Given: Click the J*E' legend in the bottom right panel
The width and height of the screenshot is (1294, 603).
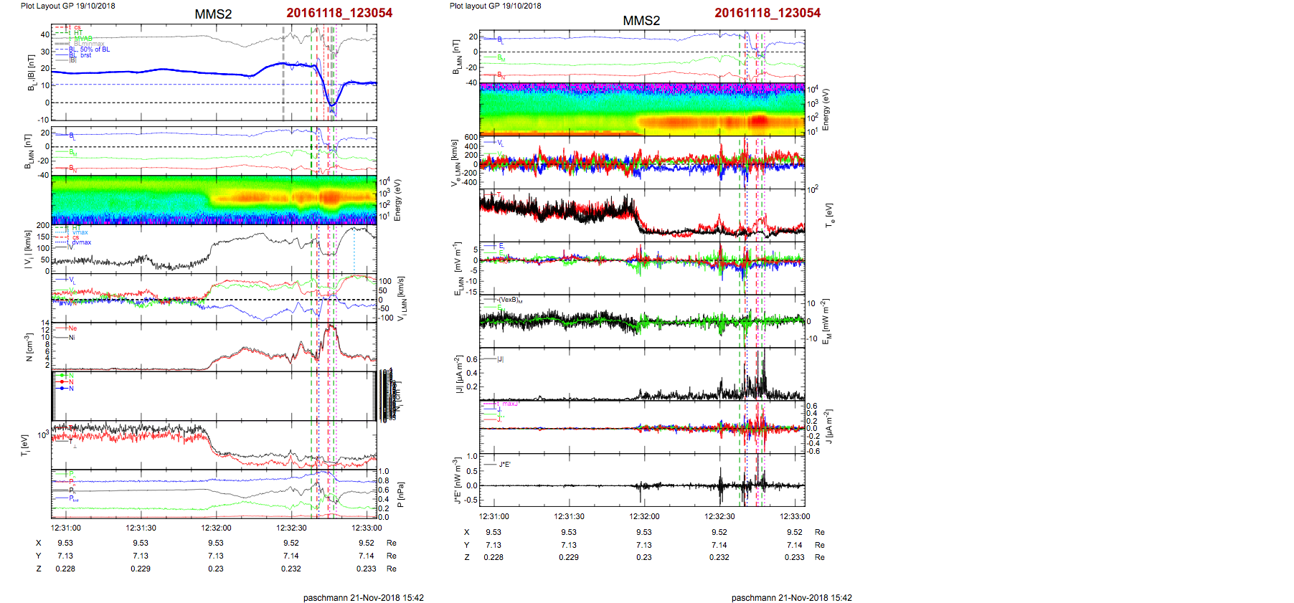Looking at the screenshot, I should coord(504,465).
